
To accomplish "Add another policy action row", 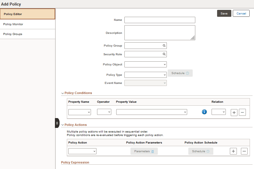I will pyautogui.click(x=233, y=151).
